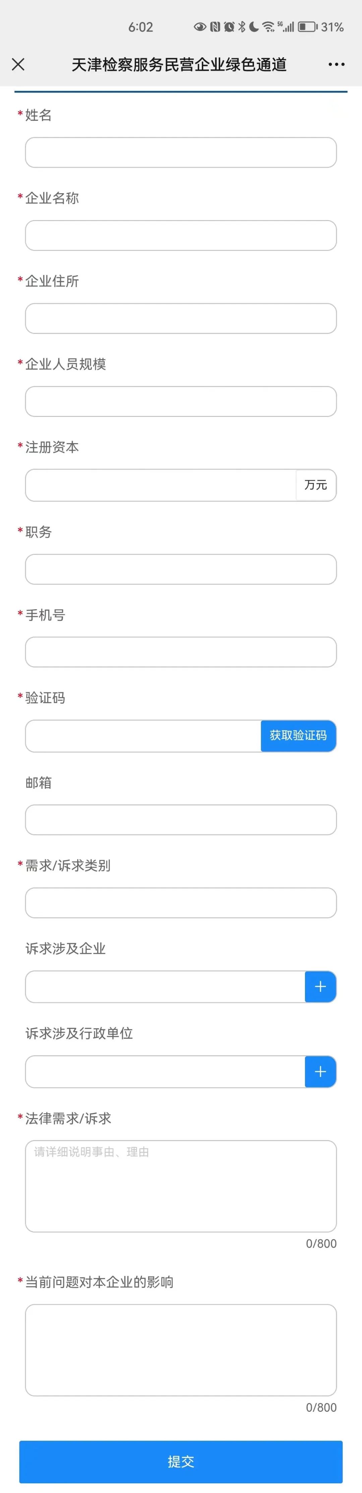
Task: Tap the 姓名 name input box
Action: [180, 152]
